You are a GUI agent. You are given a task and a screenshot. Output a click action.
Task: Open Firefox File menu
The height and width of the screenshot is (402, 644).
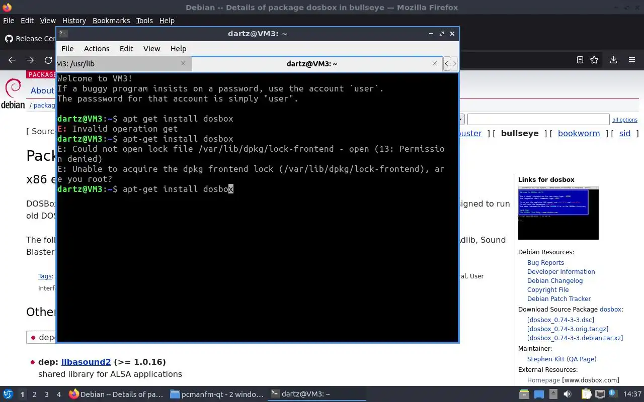9,21
